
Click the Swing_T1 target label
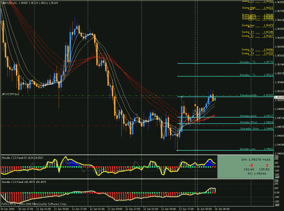coord(248,32)
